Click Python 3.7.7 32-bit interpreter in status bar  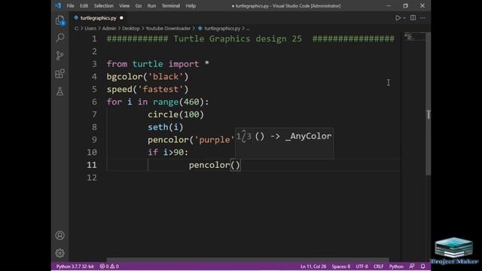(x=75, y=266)
